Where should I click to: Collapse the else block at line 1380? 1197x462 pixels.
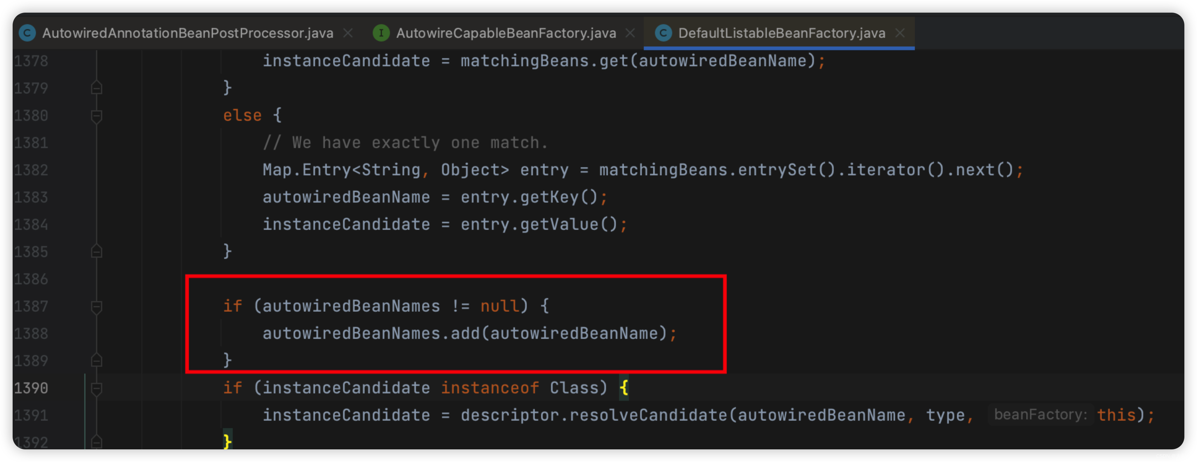point(97,116)
